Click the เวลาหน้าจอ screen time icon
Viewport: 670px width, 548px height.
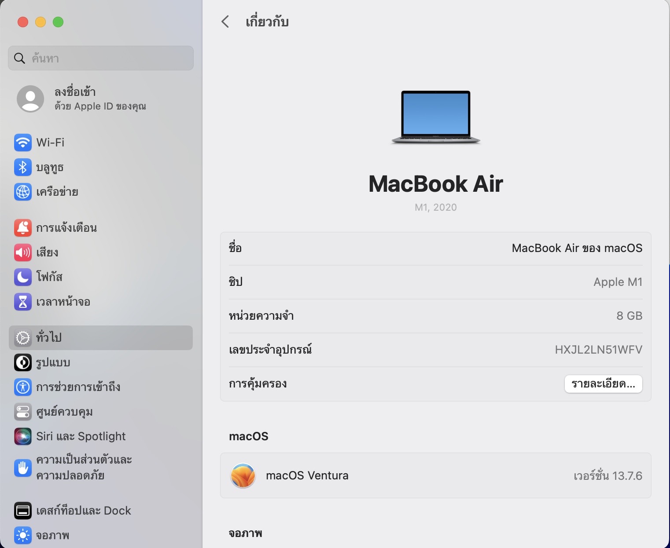[x=23, y=302]
